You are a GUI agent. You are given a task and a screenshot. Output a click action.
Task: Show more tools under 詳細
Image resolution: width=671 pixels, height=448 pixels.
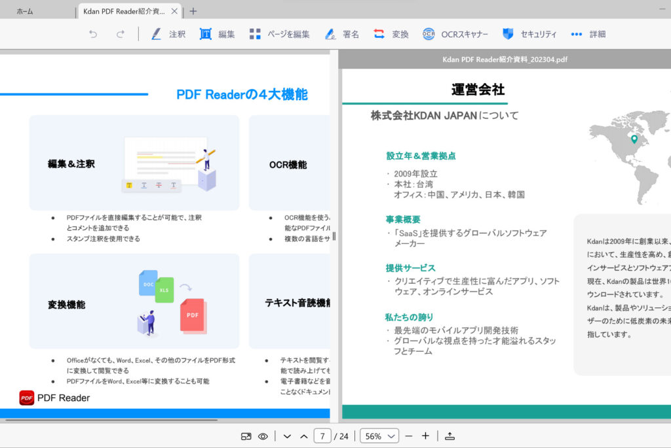588,34
